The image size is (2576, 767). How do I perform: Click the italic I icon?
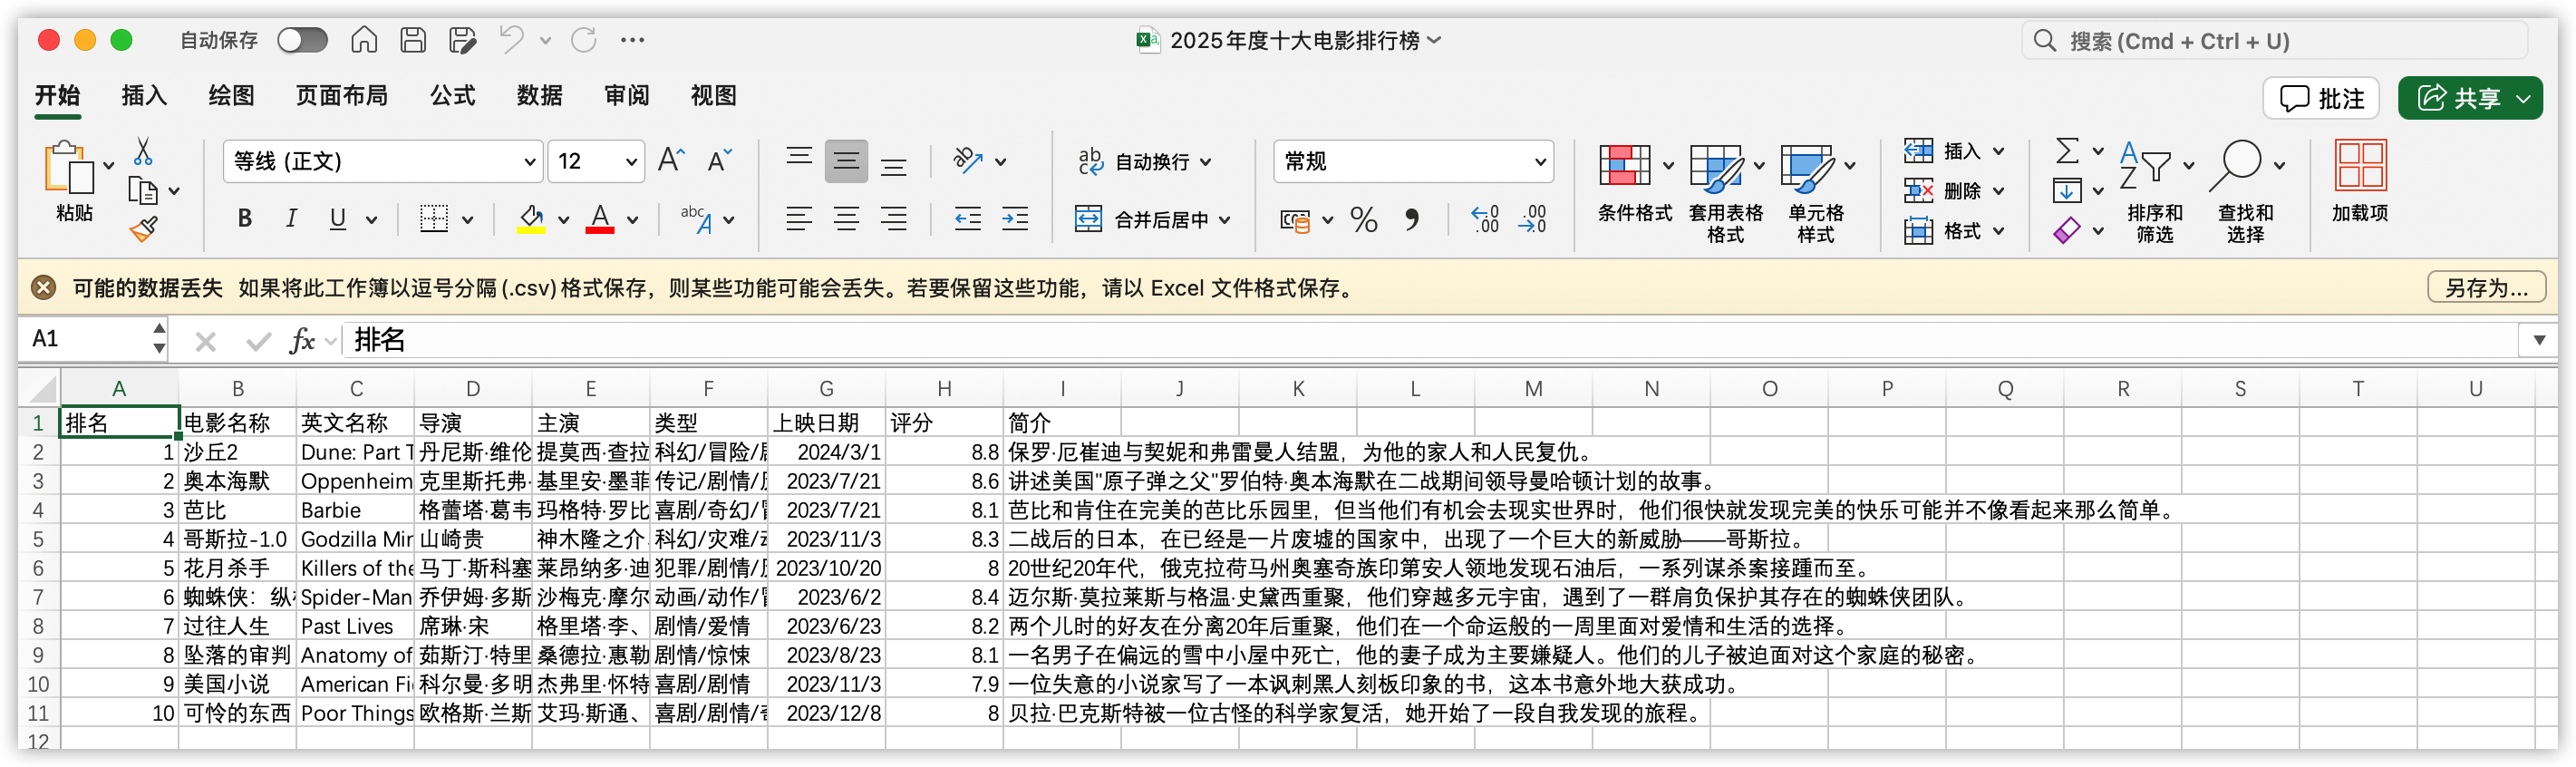click(x=291, y=219)
